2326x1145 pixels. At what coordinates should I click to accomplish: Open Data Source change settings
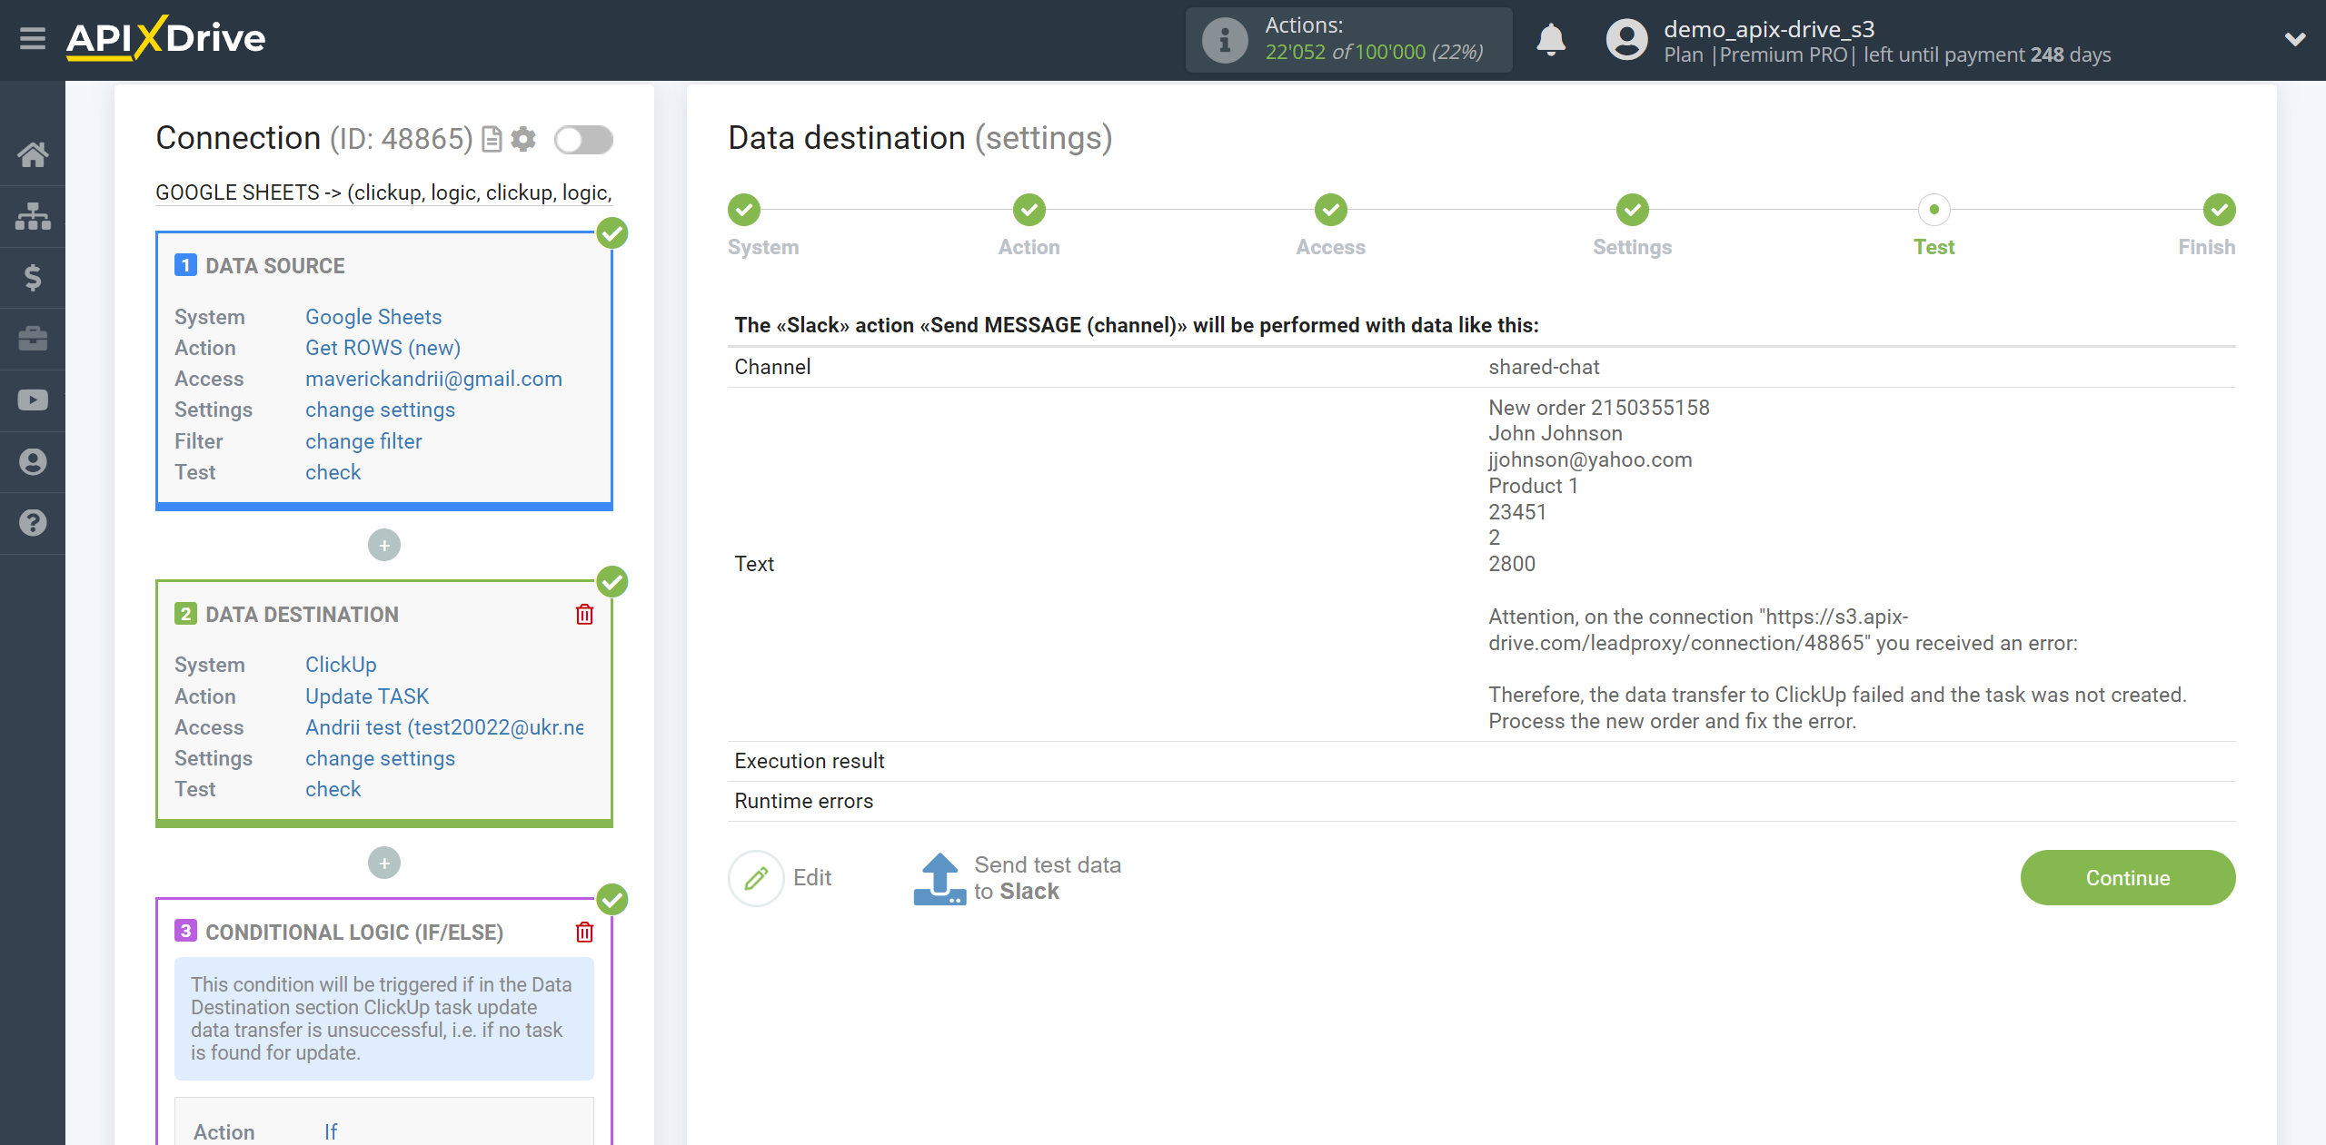click(x=380, y=410)
